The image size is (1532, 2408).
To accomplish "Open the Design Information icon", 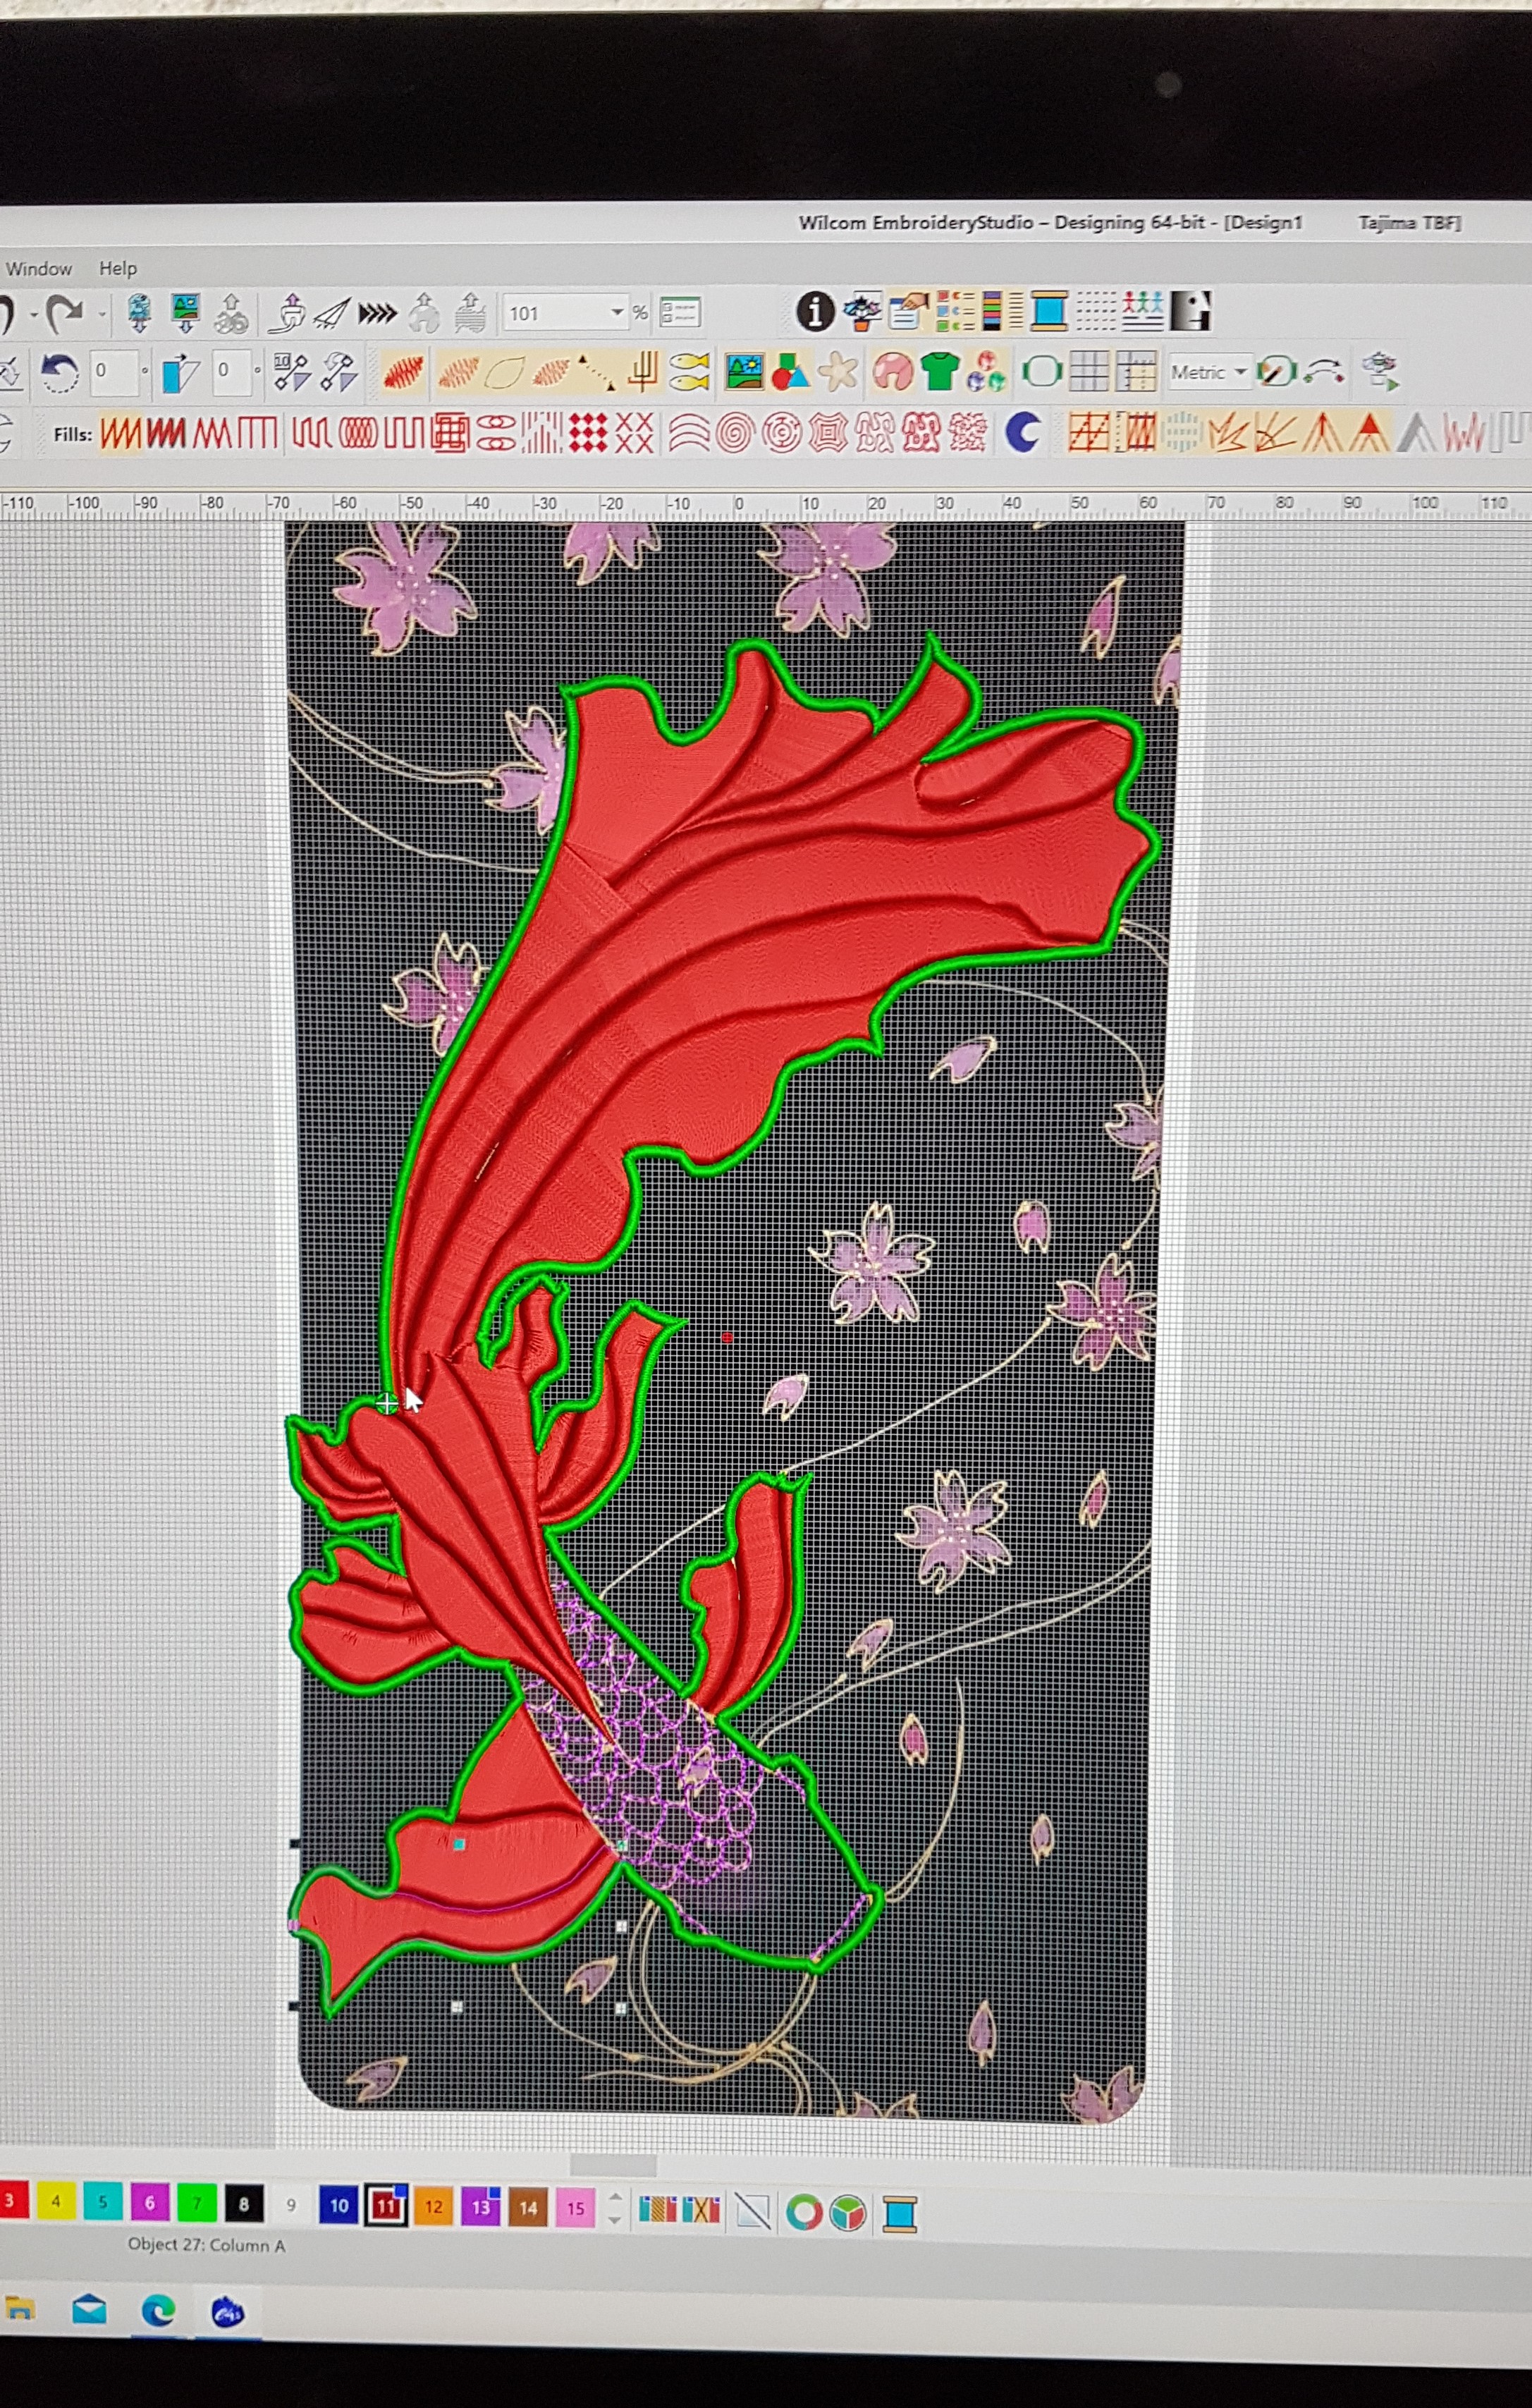I will coord(815,312).
